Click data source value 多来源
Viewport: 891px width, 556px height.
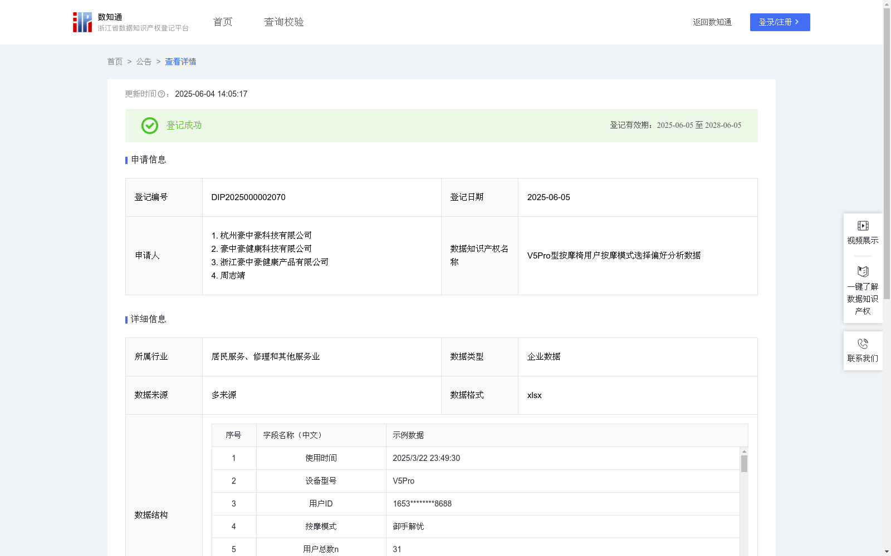[x=224, y=395]
